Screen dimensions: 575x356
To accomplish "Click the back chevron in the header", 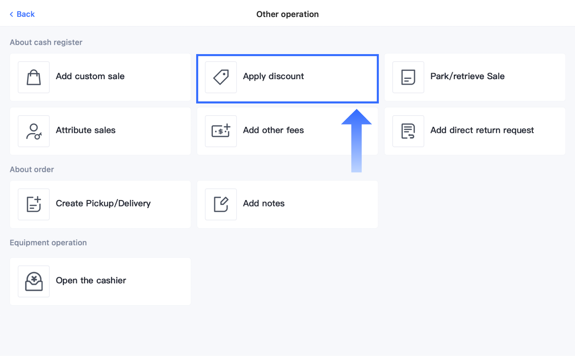I will [x=11, y=14].
